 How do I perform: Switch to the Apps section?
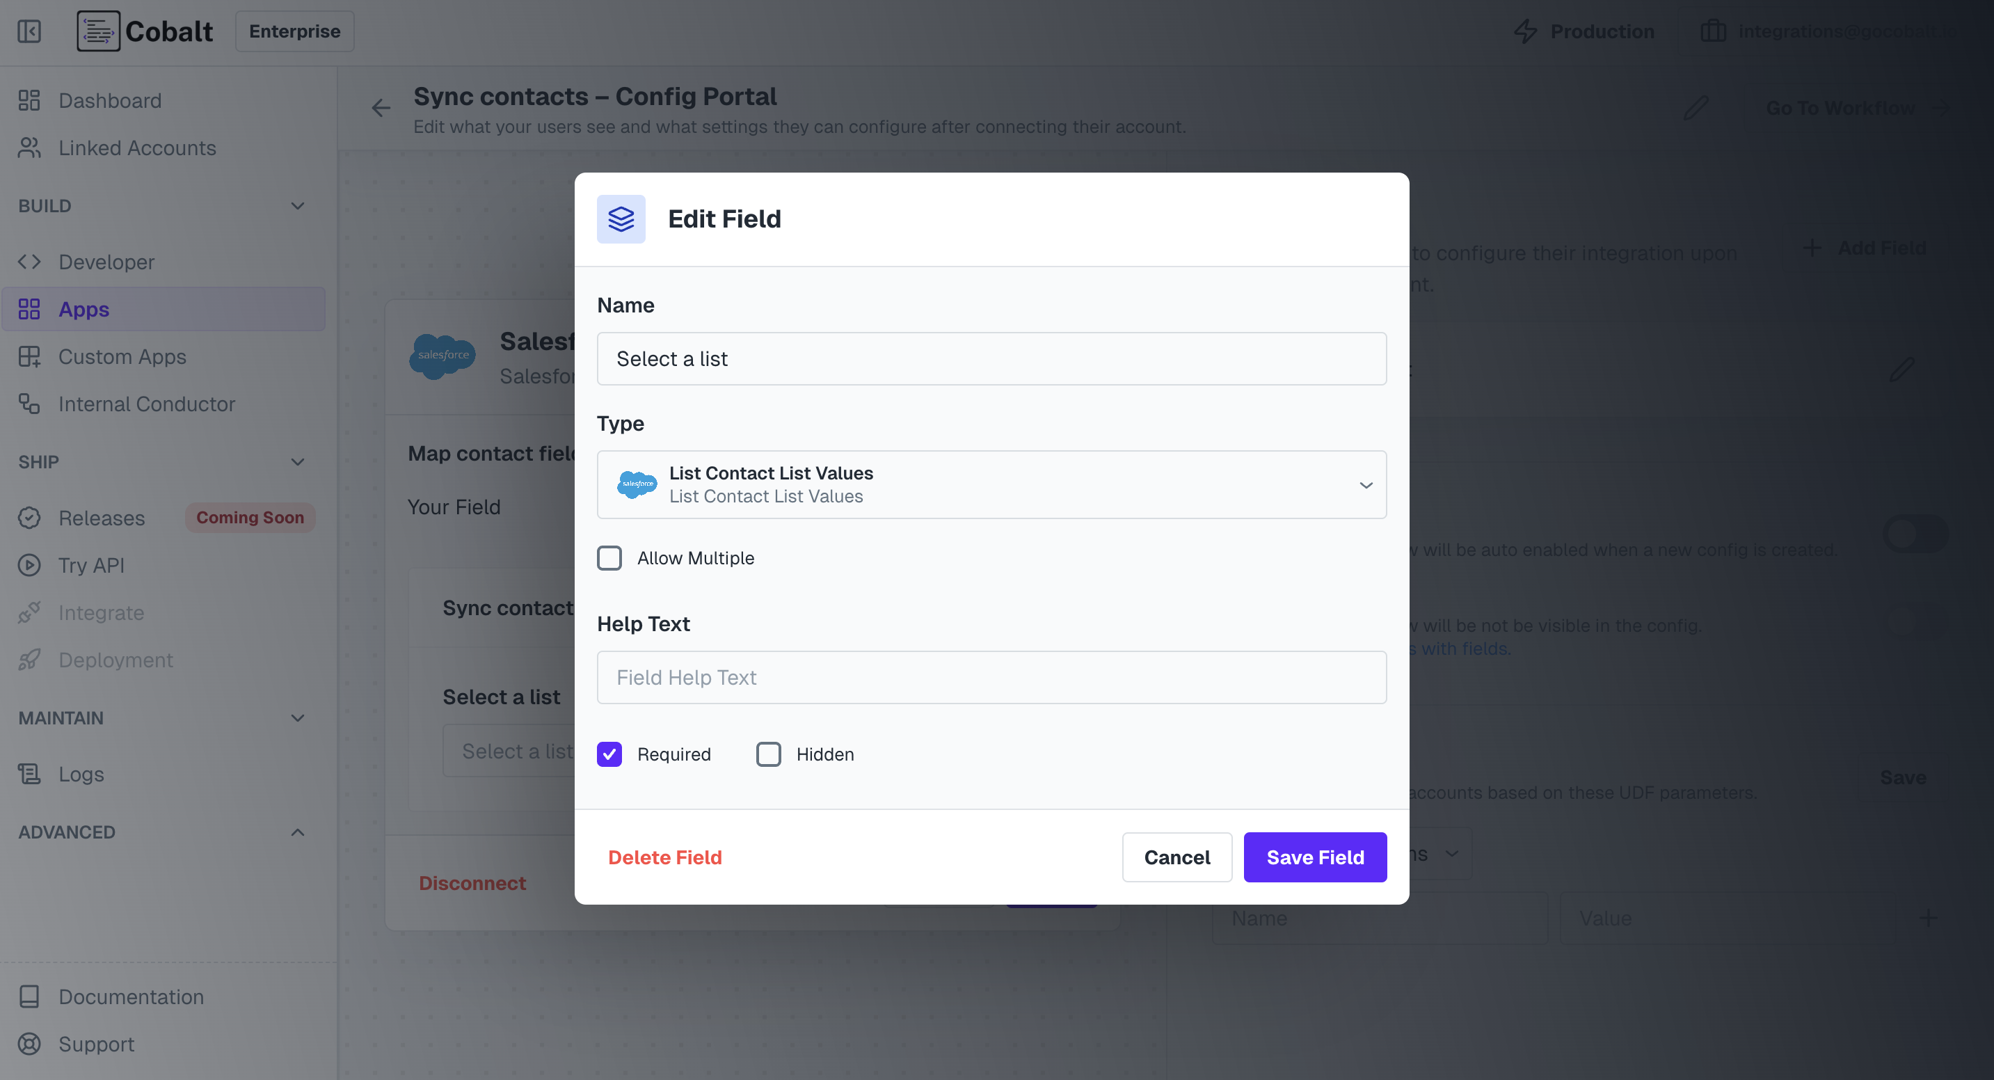82,309
